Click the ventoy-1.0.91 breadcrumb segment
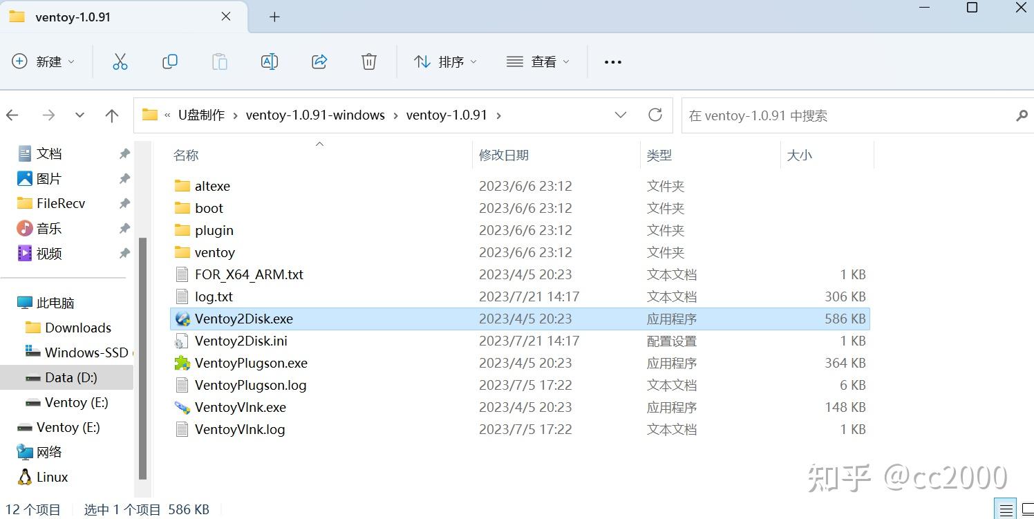Screen dimensions: 1034x519 tap(446, 115)
